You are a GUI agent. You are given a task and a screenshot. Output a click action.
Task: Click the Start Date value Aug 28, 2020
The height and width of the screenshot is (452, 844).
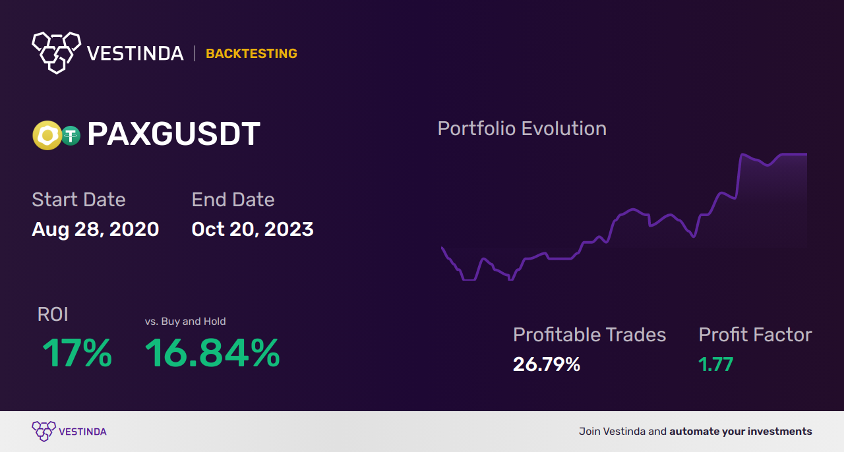pos(96,229)
